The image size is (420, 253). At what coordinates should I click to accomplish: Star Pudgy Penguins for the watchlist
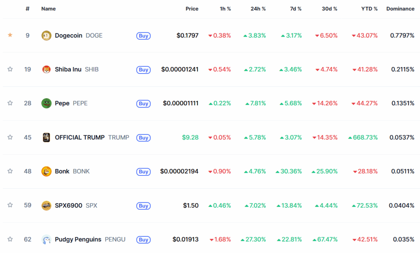pyautogui.click(x=10, y=239)
